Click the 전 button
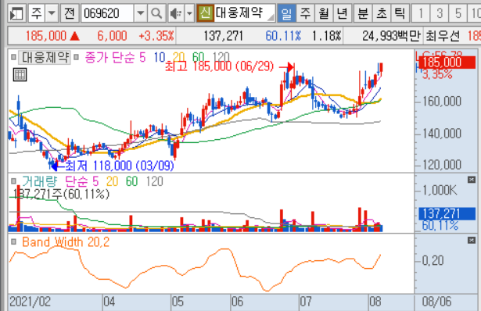The width and height of the screenshot is (481, 311). pos(70,13)
